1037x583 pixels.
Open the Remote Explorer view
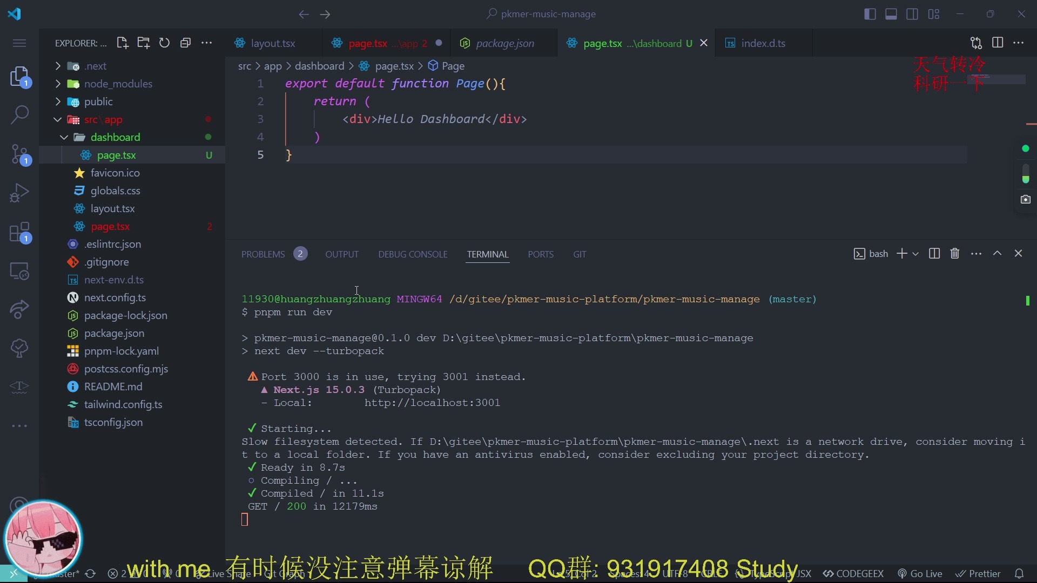coord(20,271)
